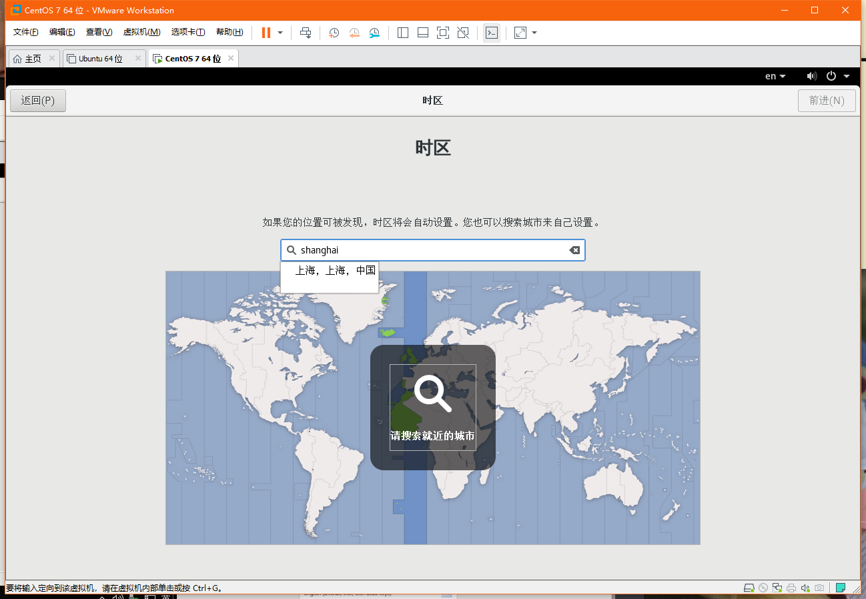
Task: Close the Ubuntu 64 位 tab
Action: tap(138, 58)
